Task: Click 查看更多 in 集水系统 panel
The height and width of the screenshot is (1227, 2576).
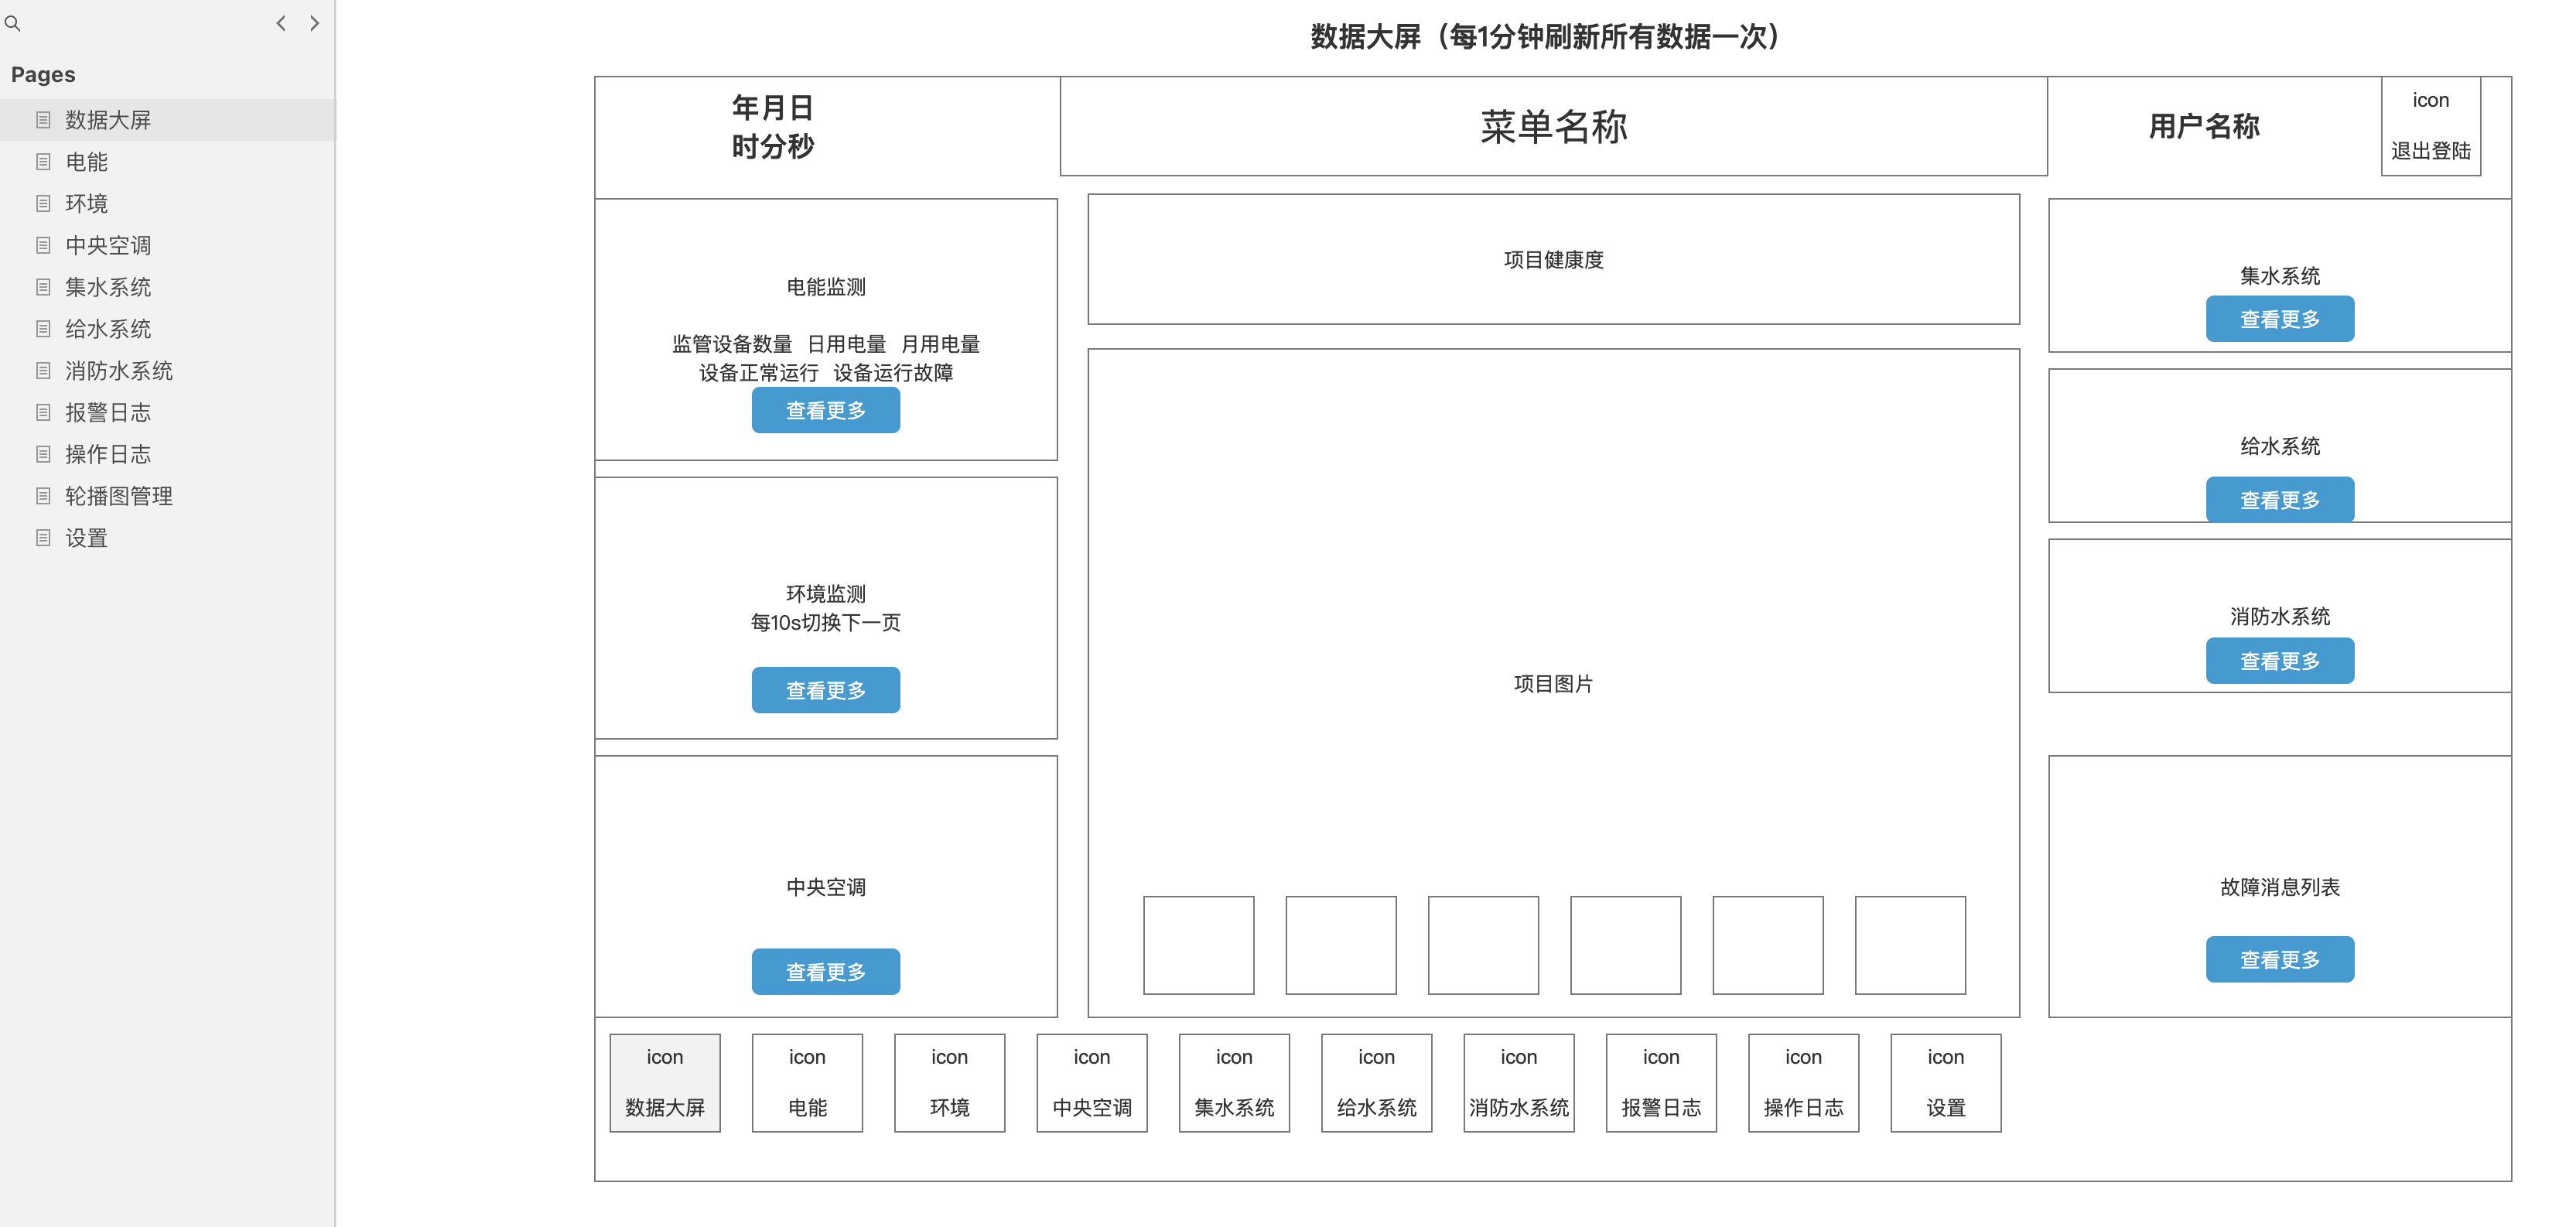Action: click(2279, 319)
